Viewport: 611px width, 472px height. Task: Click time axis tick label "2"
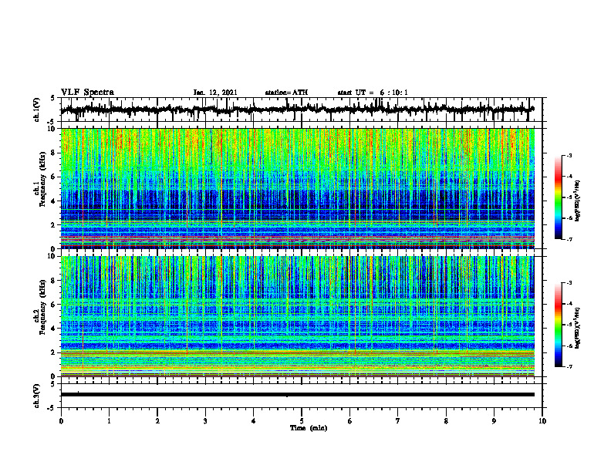click(157, 421)
